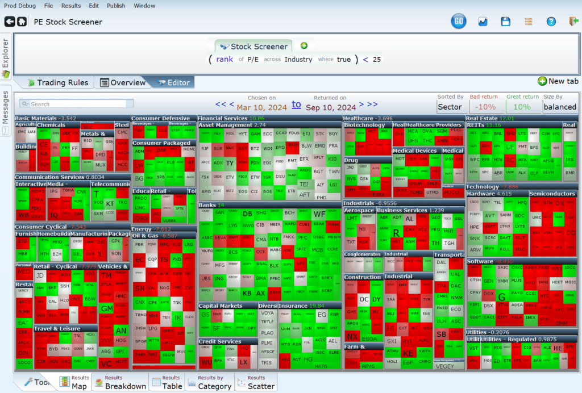Select the EC tile in Oil & Gas

[x=139, y=260]
